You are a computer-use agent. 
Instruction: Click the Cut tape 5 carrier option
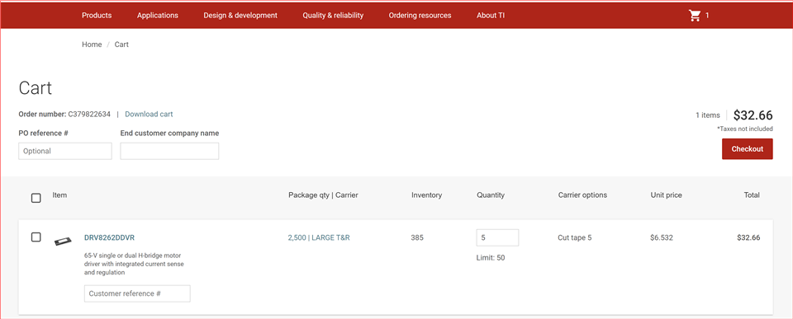[x=575, y=237]
